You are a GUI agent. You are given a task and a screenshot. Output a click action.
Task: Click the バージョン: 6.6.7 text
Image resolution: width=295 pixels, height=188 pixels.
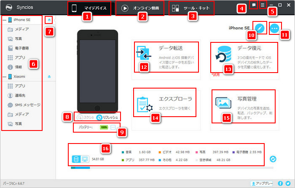tap(14, 183)
